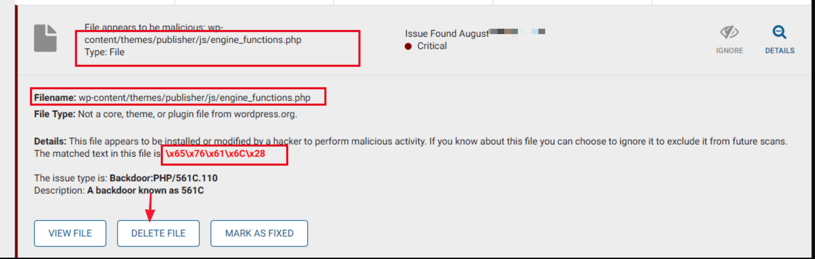Click the crossed-out eye Ignore icon
Image resolution: width=815 pixels, height=259 pixels.
729,32
